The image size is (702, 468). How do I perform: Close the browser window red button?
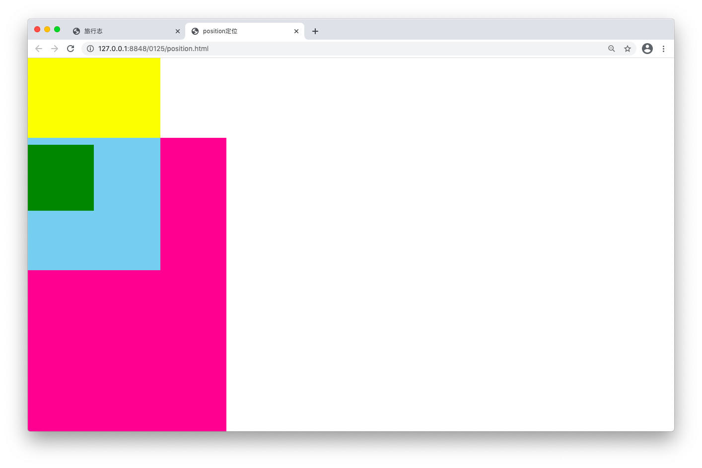tap(37, 29)
